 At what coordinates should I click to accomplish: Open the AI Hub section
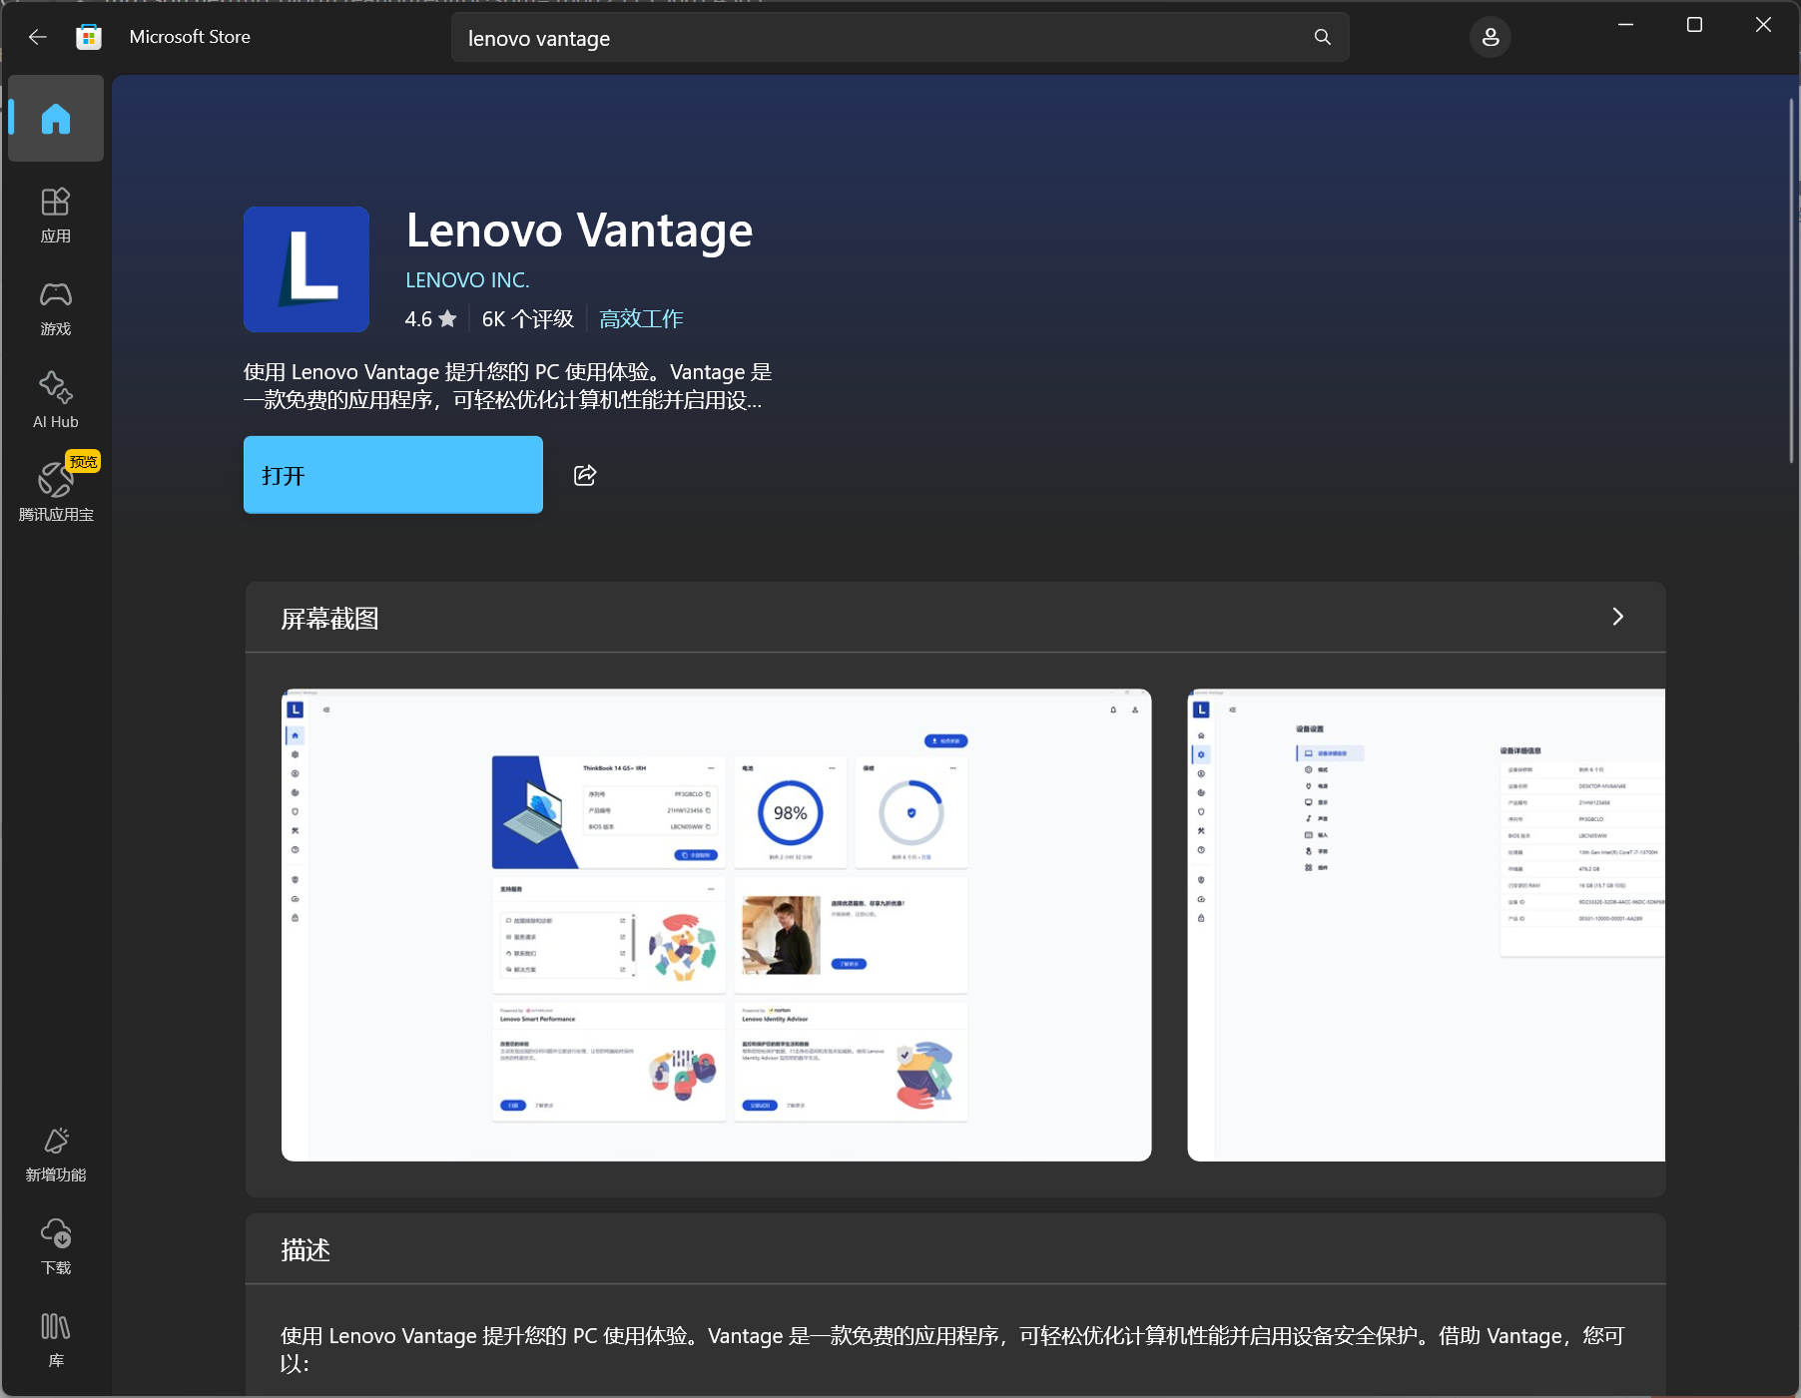pos(56,401)
